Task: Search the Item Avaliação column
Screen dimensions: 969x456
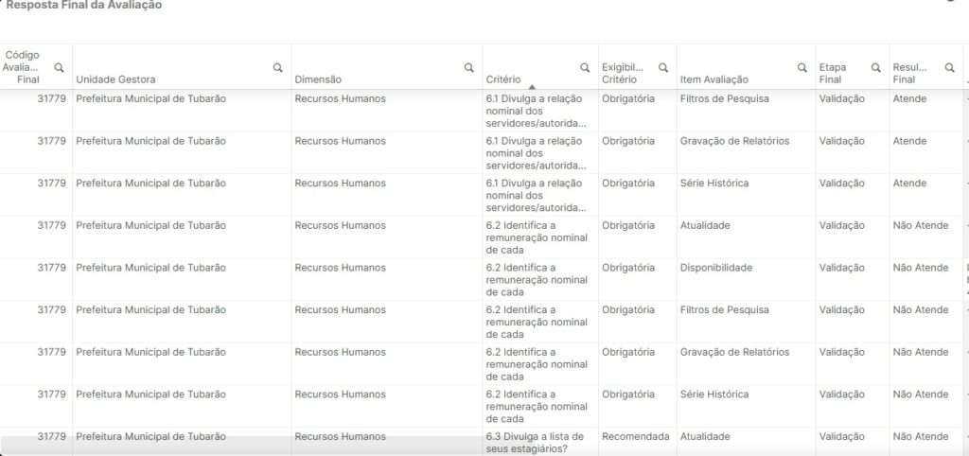Action: point(802,68)
